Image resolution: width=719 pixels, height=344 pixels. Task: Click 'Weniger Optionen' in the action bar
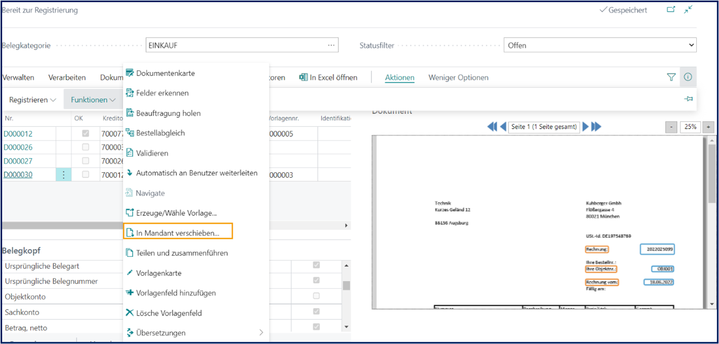[x=458, y=77]
